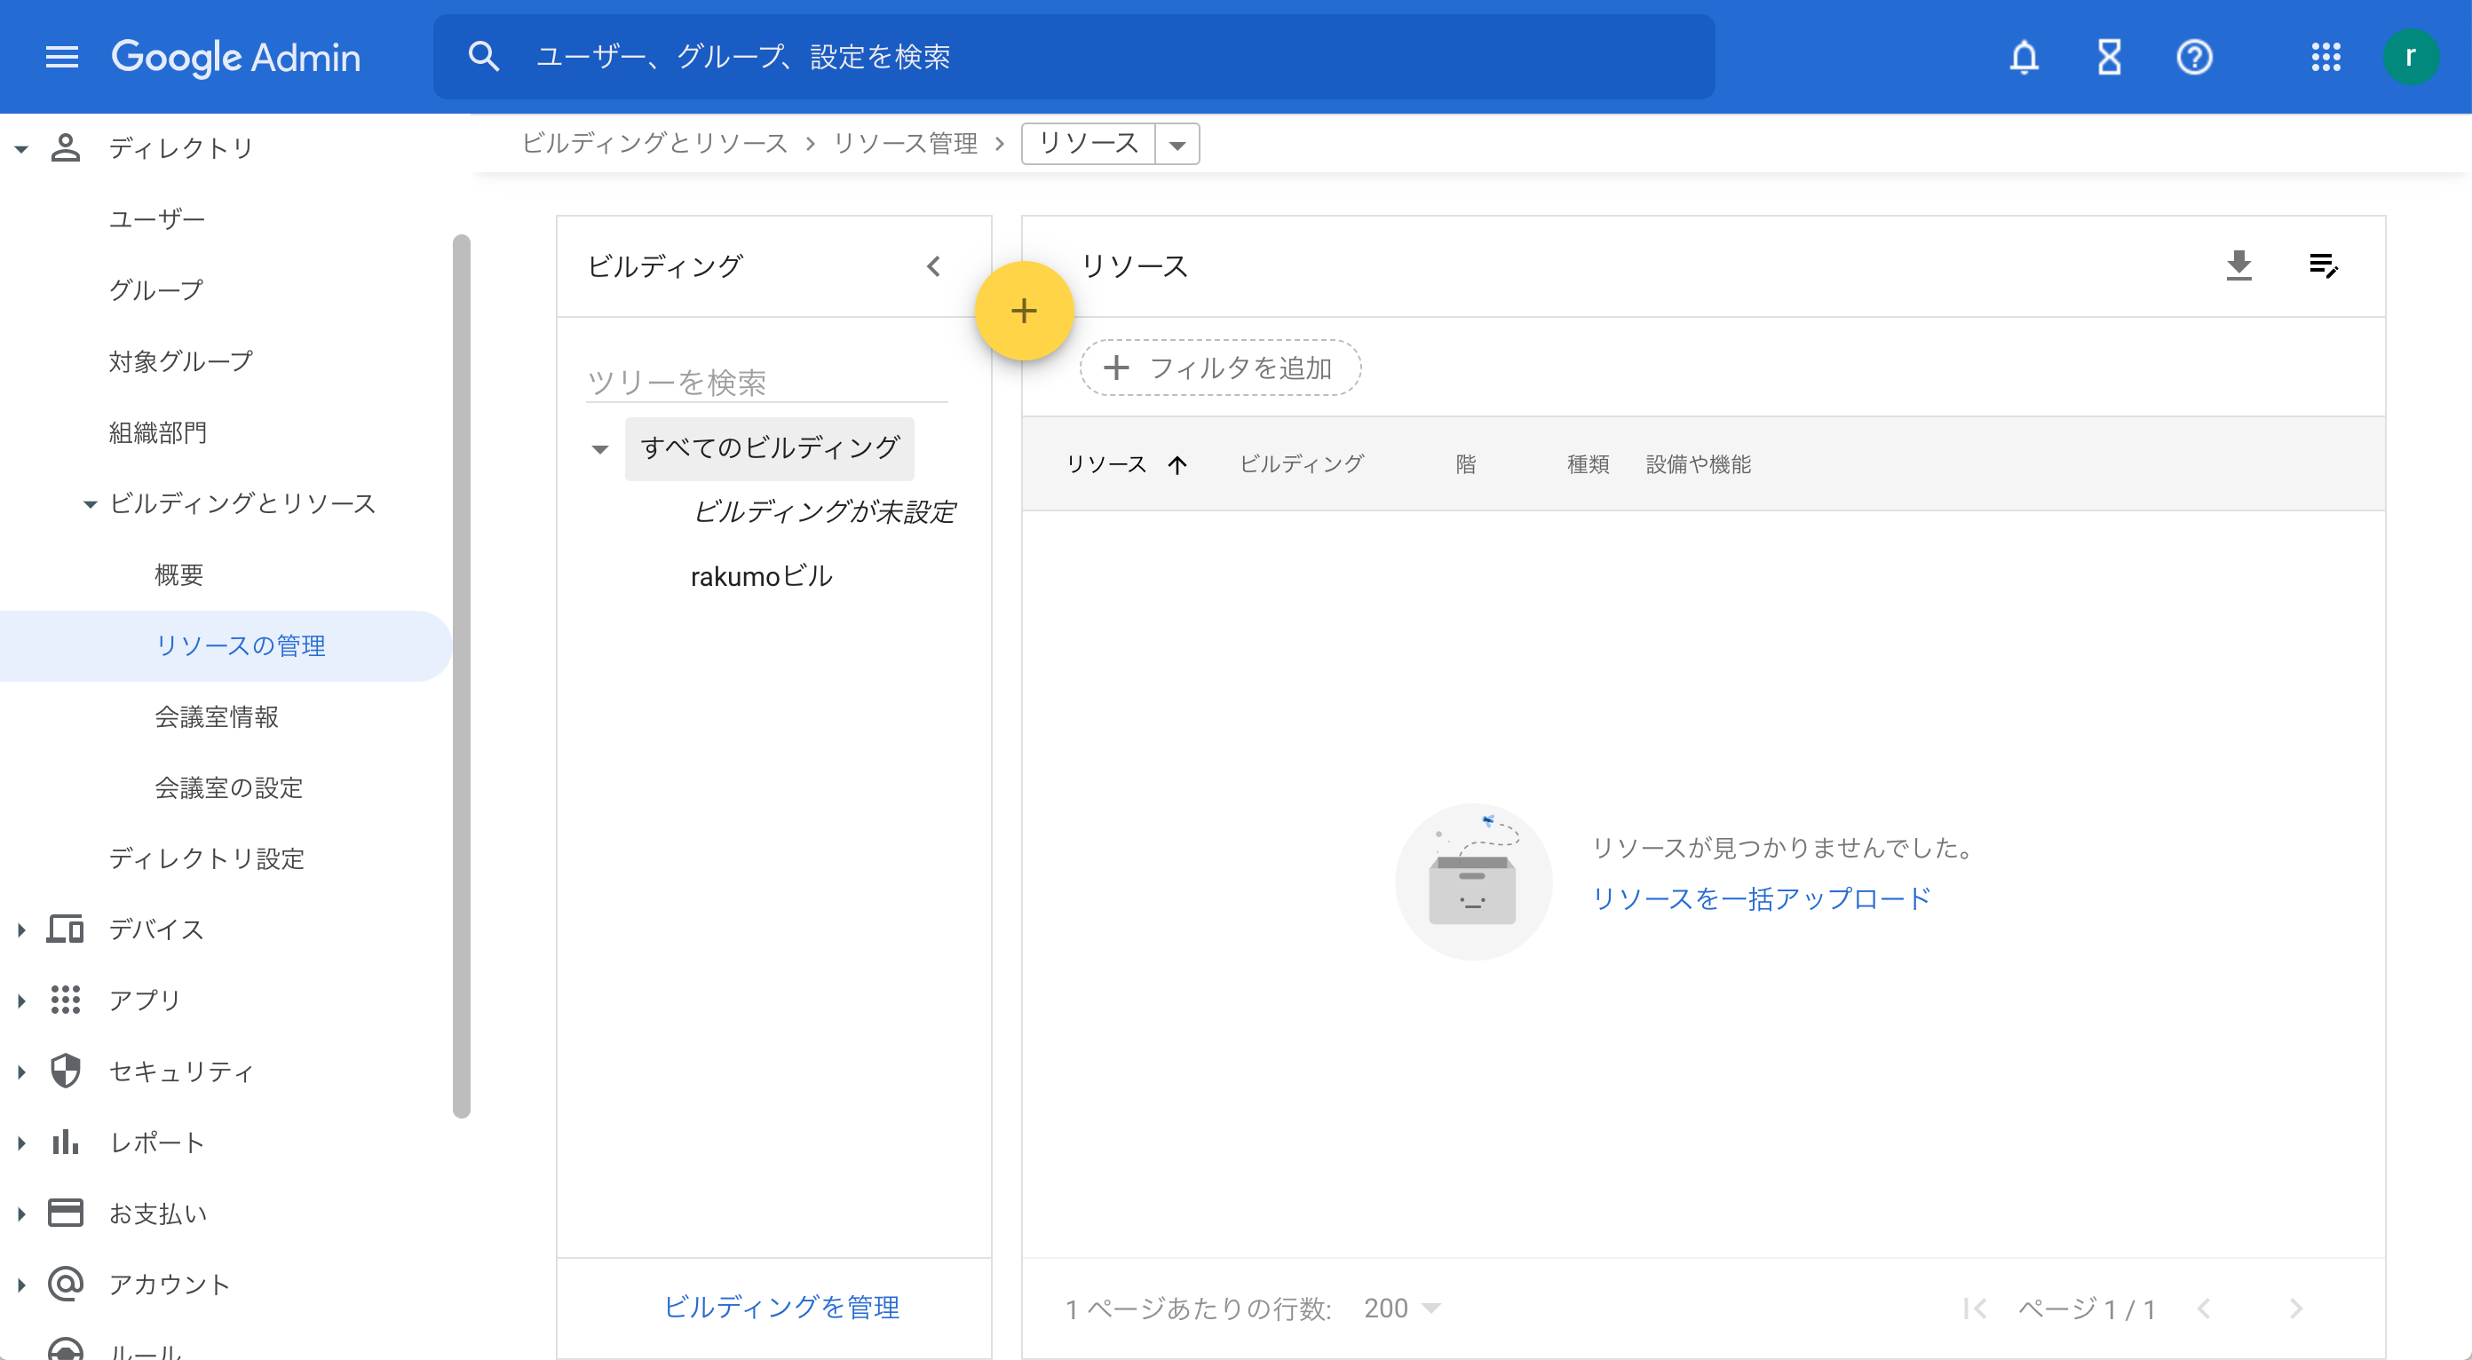This screenshot has height=1360, width=2472.
Task: Select rakumoビル in the tree
Action: pos(761,575)
